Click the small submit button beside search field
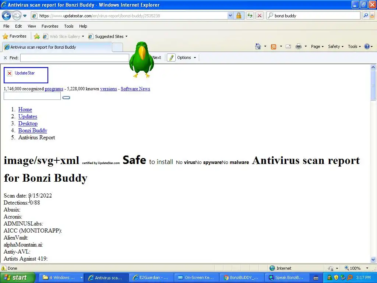 tap(66, 97)
